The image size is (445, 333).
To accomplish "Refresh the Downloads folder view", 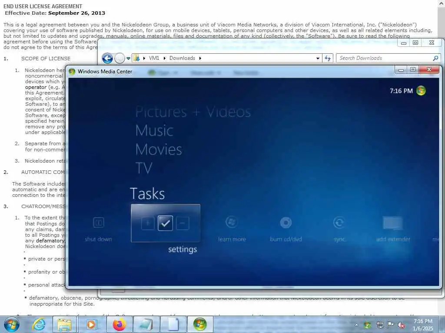I will pyautogui.click(x=328, y=59).
